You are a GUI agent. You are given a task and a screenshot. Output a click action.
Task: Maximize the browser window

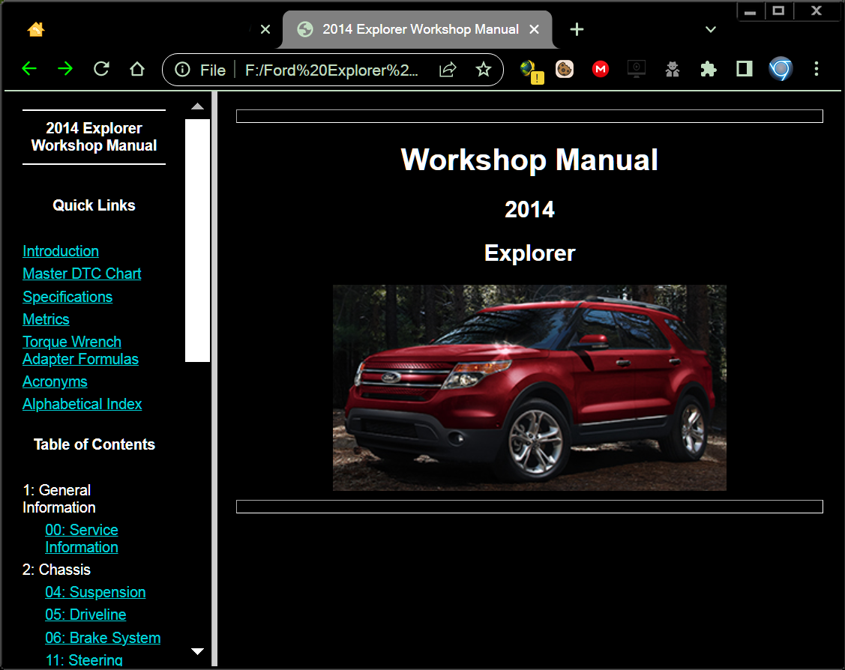[778, 11]
